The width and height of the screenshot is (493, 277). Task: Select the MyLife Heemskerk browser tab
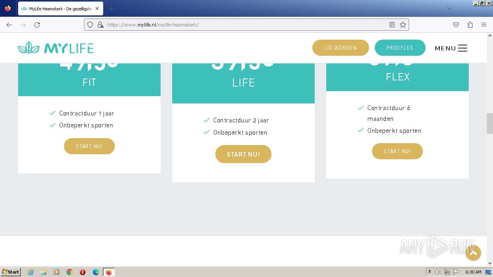60,8
